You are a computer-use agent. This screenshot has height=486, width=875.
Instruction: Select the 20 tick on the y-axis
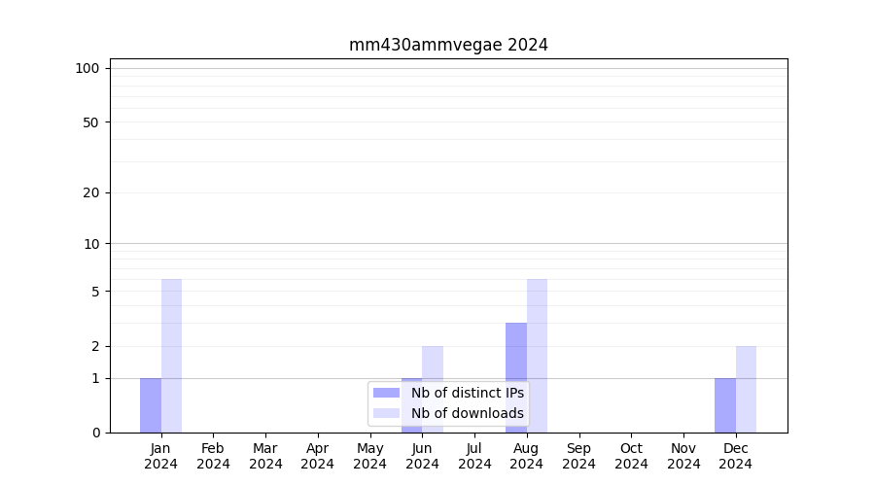point(91,192)
